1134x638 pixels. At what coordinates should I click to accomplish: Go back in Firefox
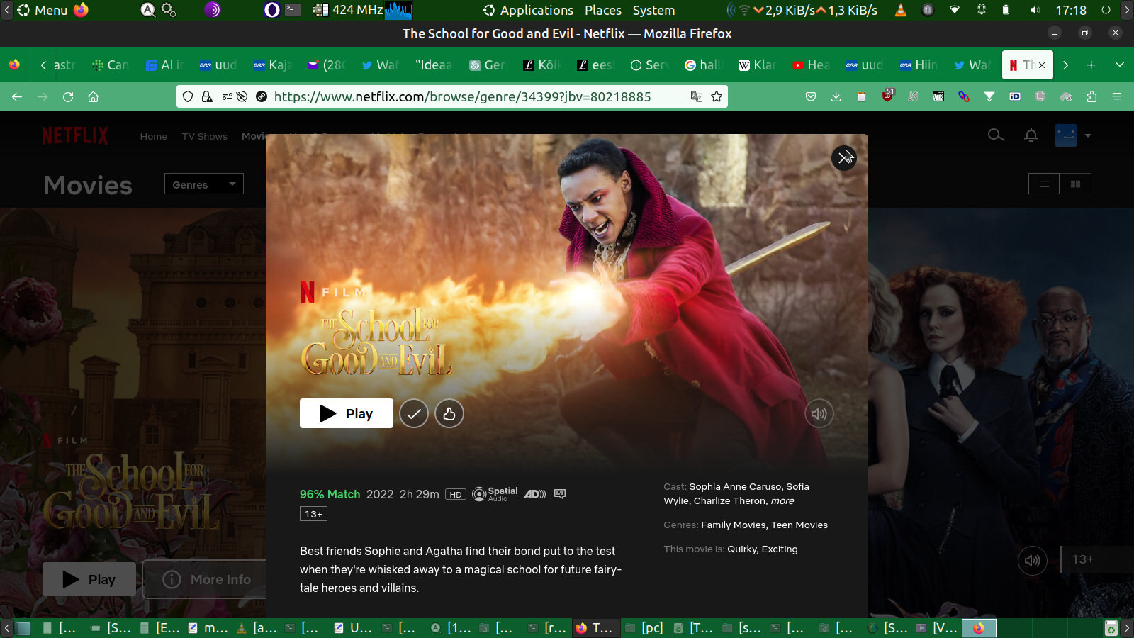click(17, 96)
